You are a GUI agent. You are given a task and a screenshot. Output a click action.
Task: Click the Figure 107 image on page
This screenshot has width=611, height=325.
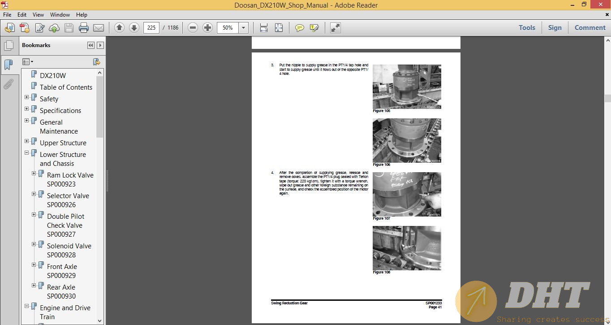pos(407,194)
